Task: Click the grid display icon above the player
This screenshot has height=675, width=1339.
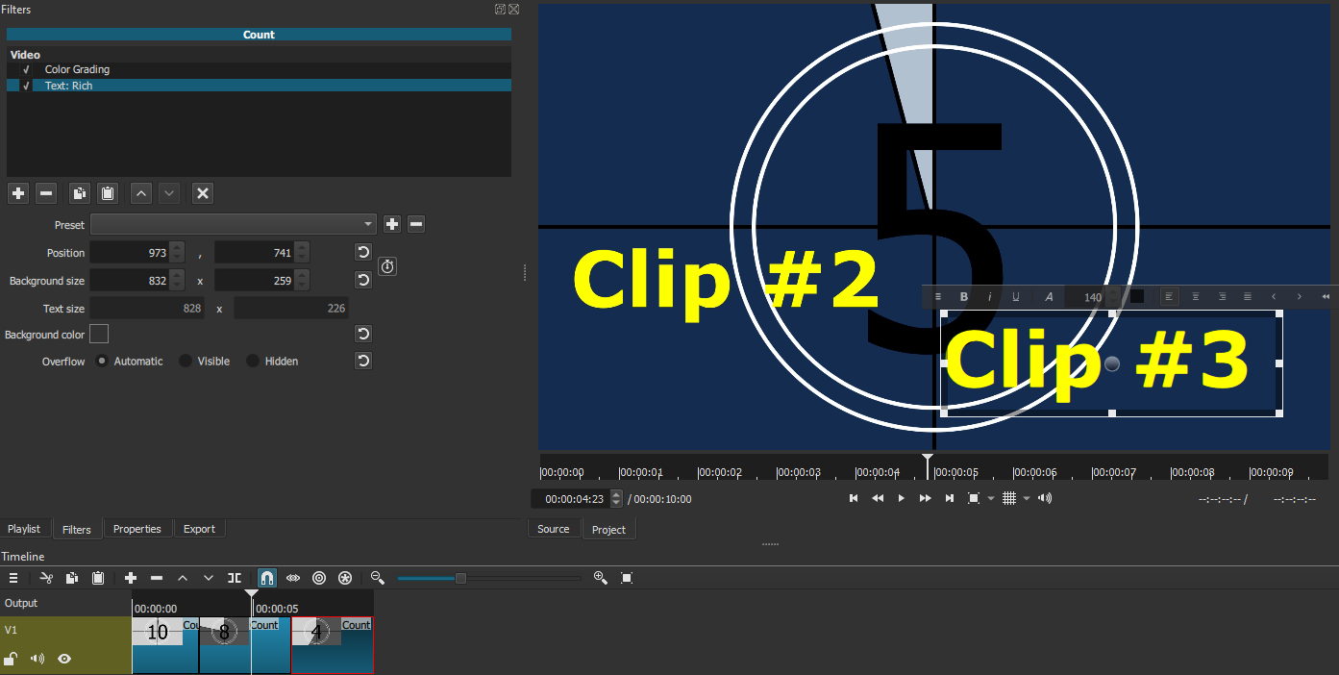Action: [1008, 498]
